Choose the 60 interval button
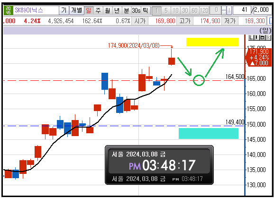Screen dimensions: 274x198 point(194,10)
